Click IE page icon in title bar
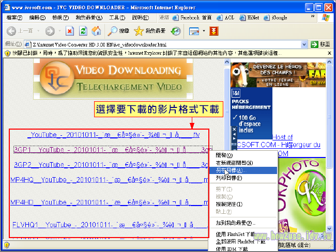 click(7, 7)
